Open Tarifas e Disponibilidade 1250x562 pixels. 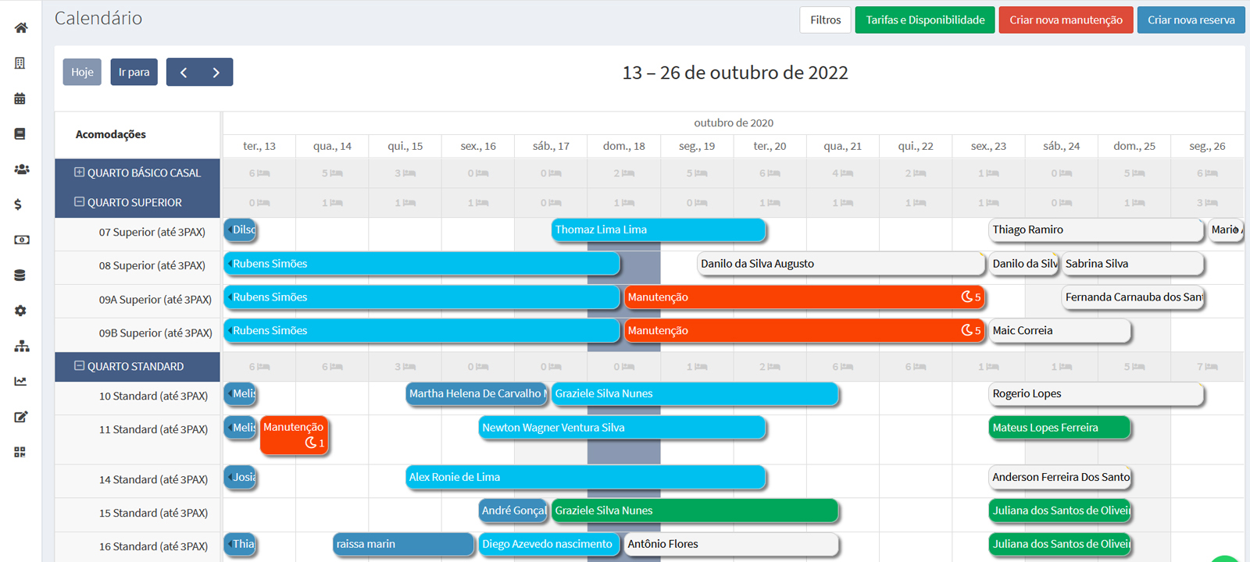[925, 20]
